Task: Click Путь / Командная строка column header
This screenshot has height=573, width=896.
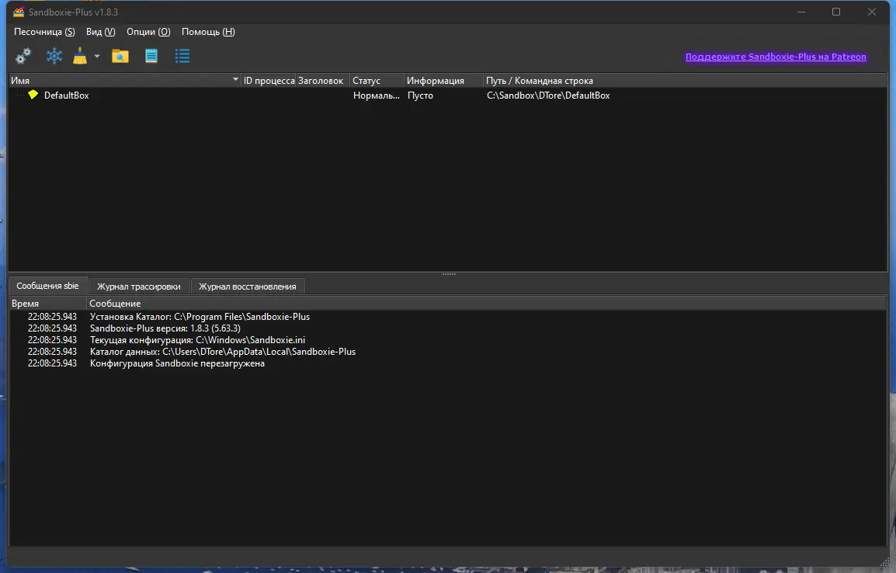Action: coord(685,81)
